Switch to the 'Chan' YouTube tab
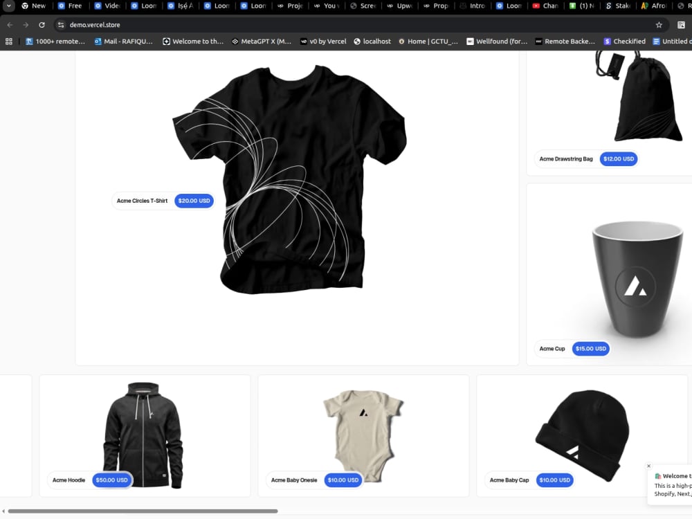Screen dimensions: 692x519 [x=545, y=6]
